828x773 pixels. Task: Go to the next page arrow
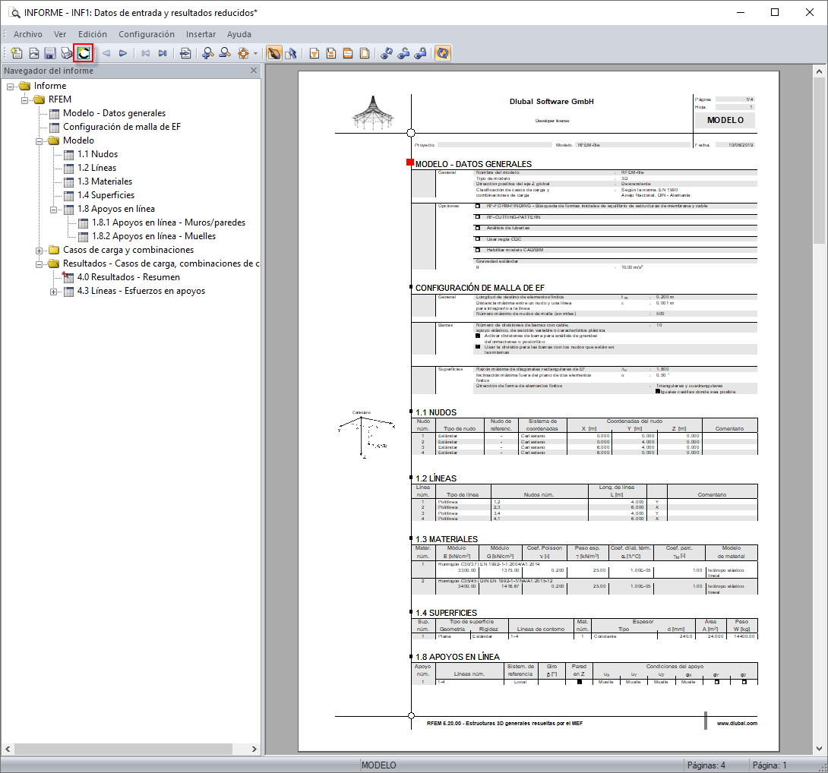(x=123, y=53)
